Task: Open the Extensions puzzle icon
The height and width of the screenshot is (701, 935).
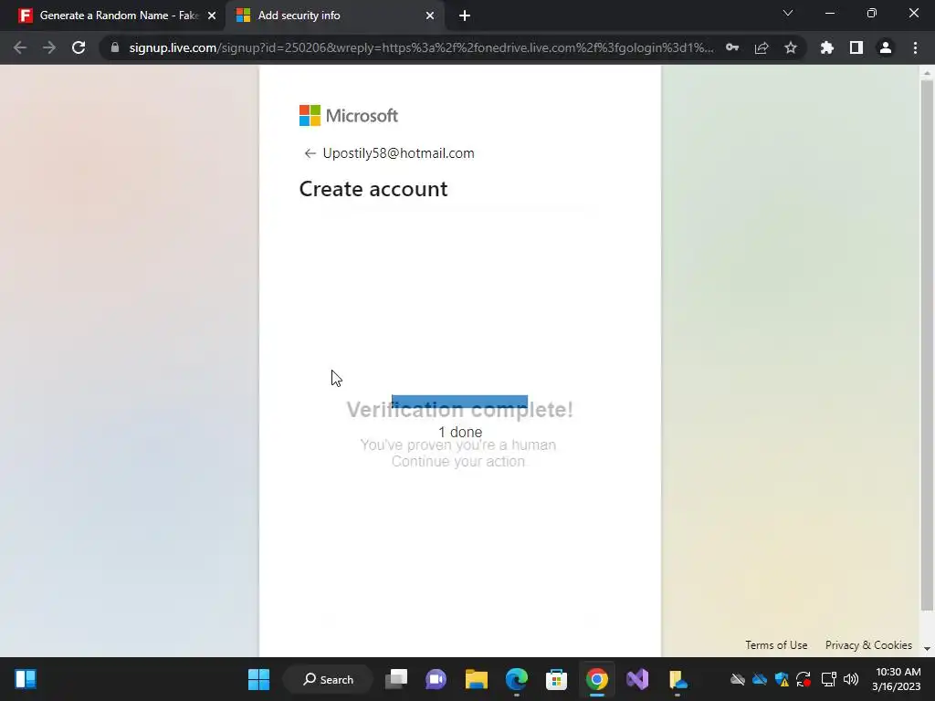Action: (827, 47)
